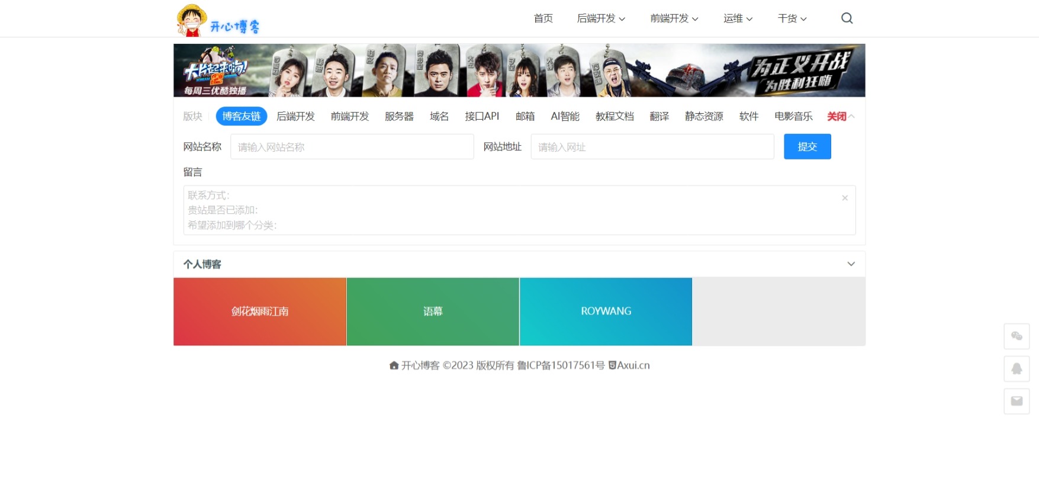Expand the 运维 menu
This screenshot has width=1039, height=488.
(x=738, y=18)
